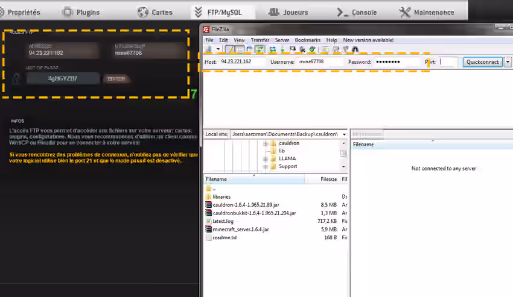The image size is (513, 297).
Task: Open the Edit menu
Action: point(223,40)
